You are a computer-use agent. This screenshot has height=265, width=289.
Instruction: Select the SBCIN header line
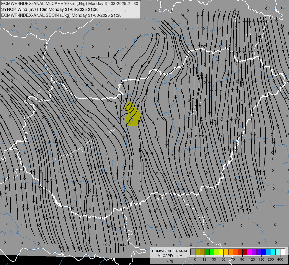pos(61,15)
